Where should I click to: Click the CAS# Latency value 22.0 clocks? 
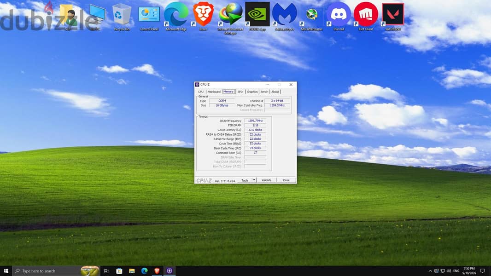[x=255, y=130]
